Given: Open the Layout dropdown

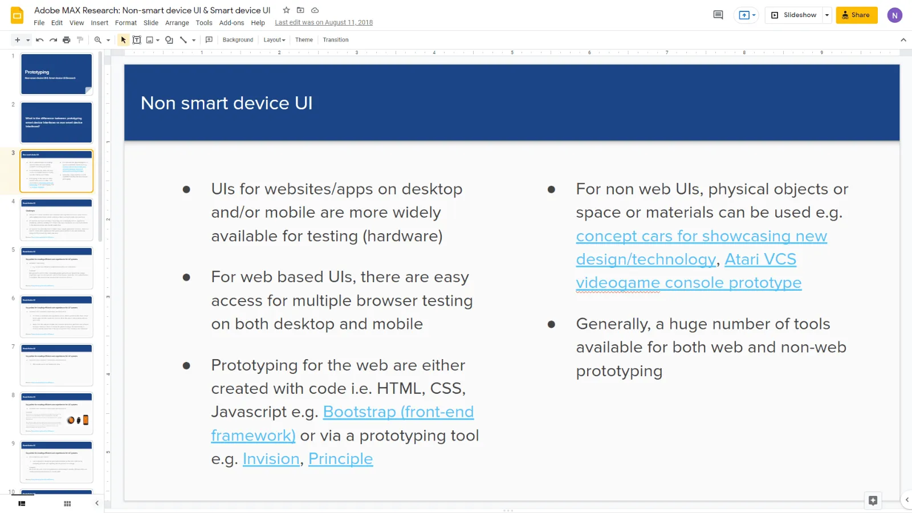Looking at the screenshot, I should tap(274, 40).
